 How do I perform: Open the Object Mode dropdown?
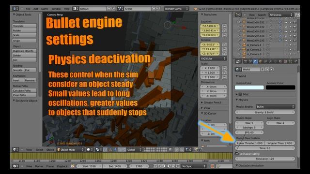[x=70, y=150]
